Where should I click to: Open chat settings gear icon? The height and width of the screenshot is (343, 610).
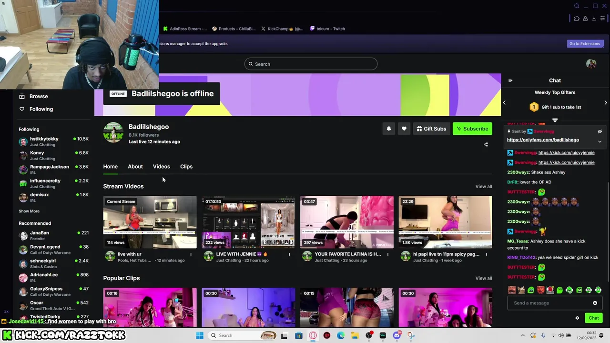(x=577, y=318)
